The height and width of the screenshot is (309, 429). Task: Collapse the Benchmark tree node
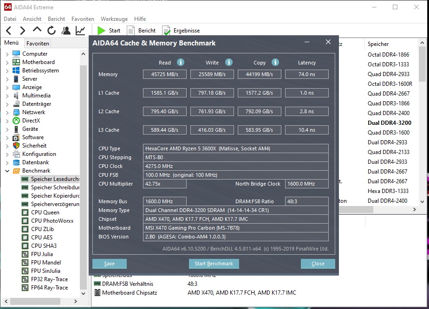(7, 171)
